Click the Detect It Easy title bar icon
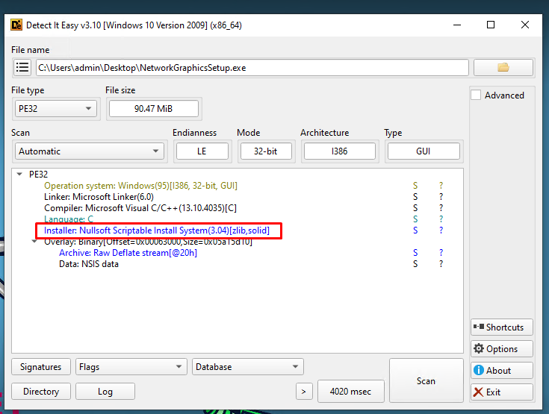 16,25
